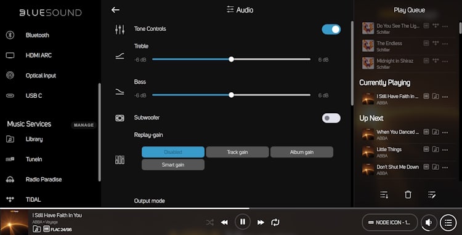Turn off Tone Controls switch
This screenshot has width=462, height=235.
pyautogui.click(x=331, y=30)
